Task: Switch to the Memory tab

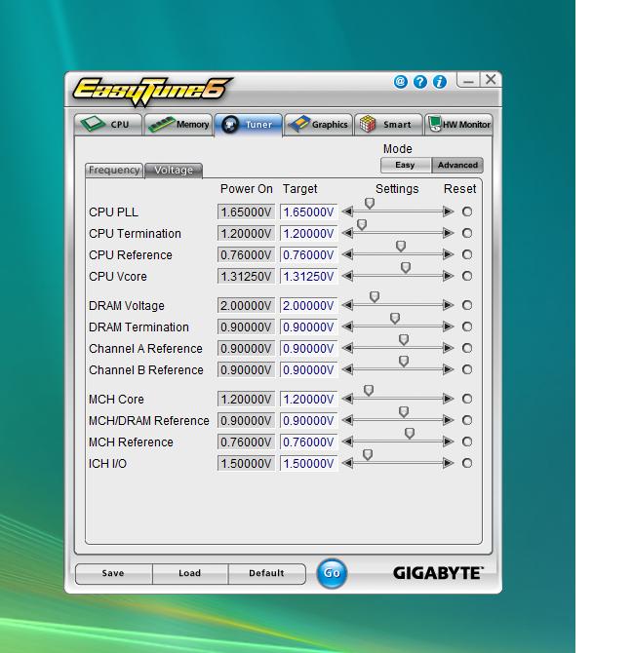Action: (x=178, y=125)
